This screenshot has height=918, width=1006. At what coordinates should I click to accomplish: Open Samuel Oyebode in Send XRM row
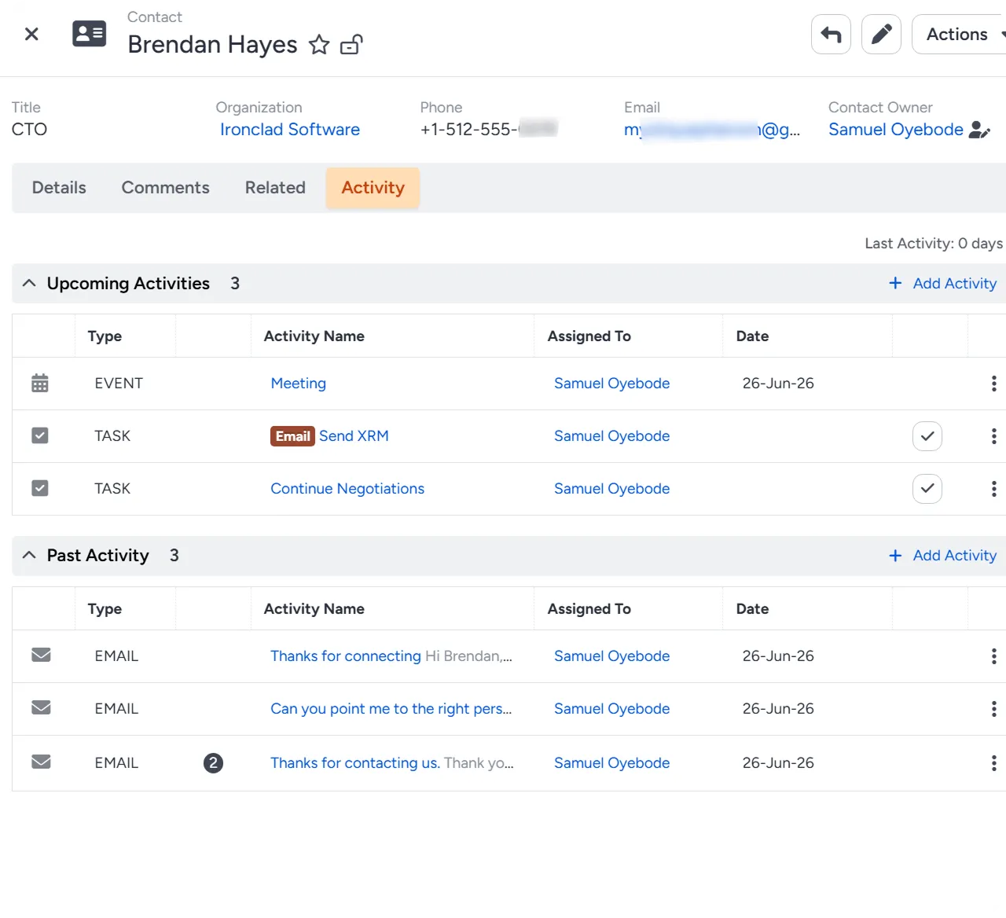point(612,436)
